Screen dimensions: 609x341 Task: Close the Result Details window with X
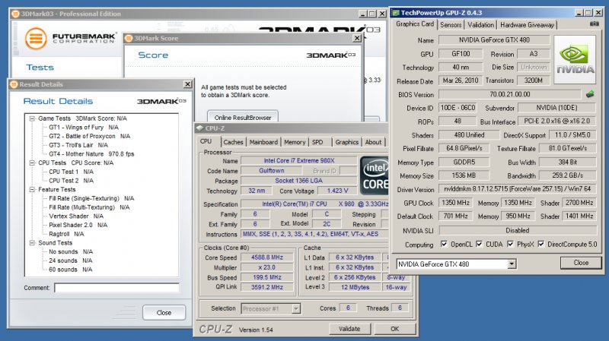187,84
